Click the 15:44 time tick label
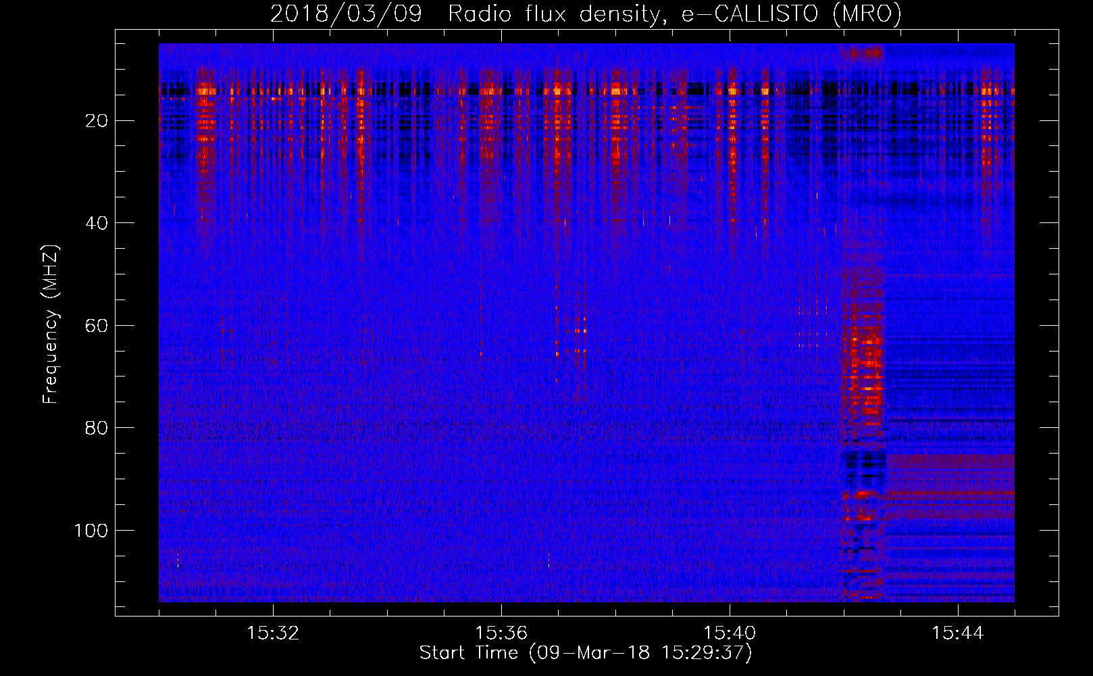The height and width of the screenshot is (676, 1093). click(x=958, y=633)
